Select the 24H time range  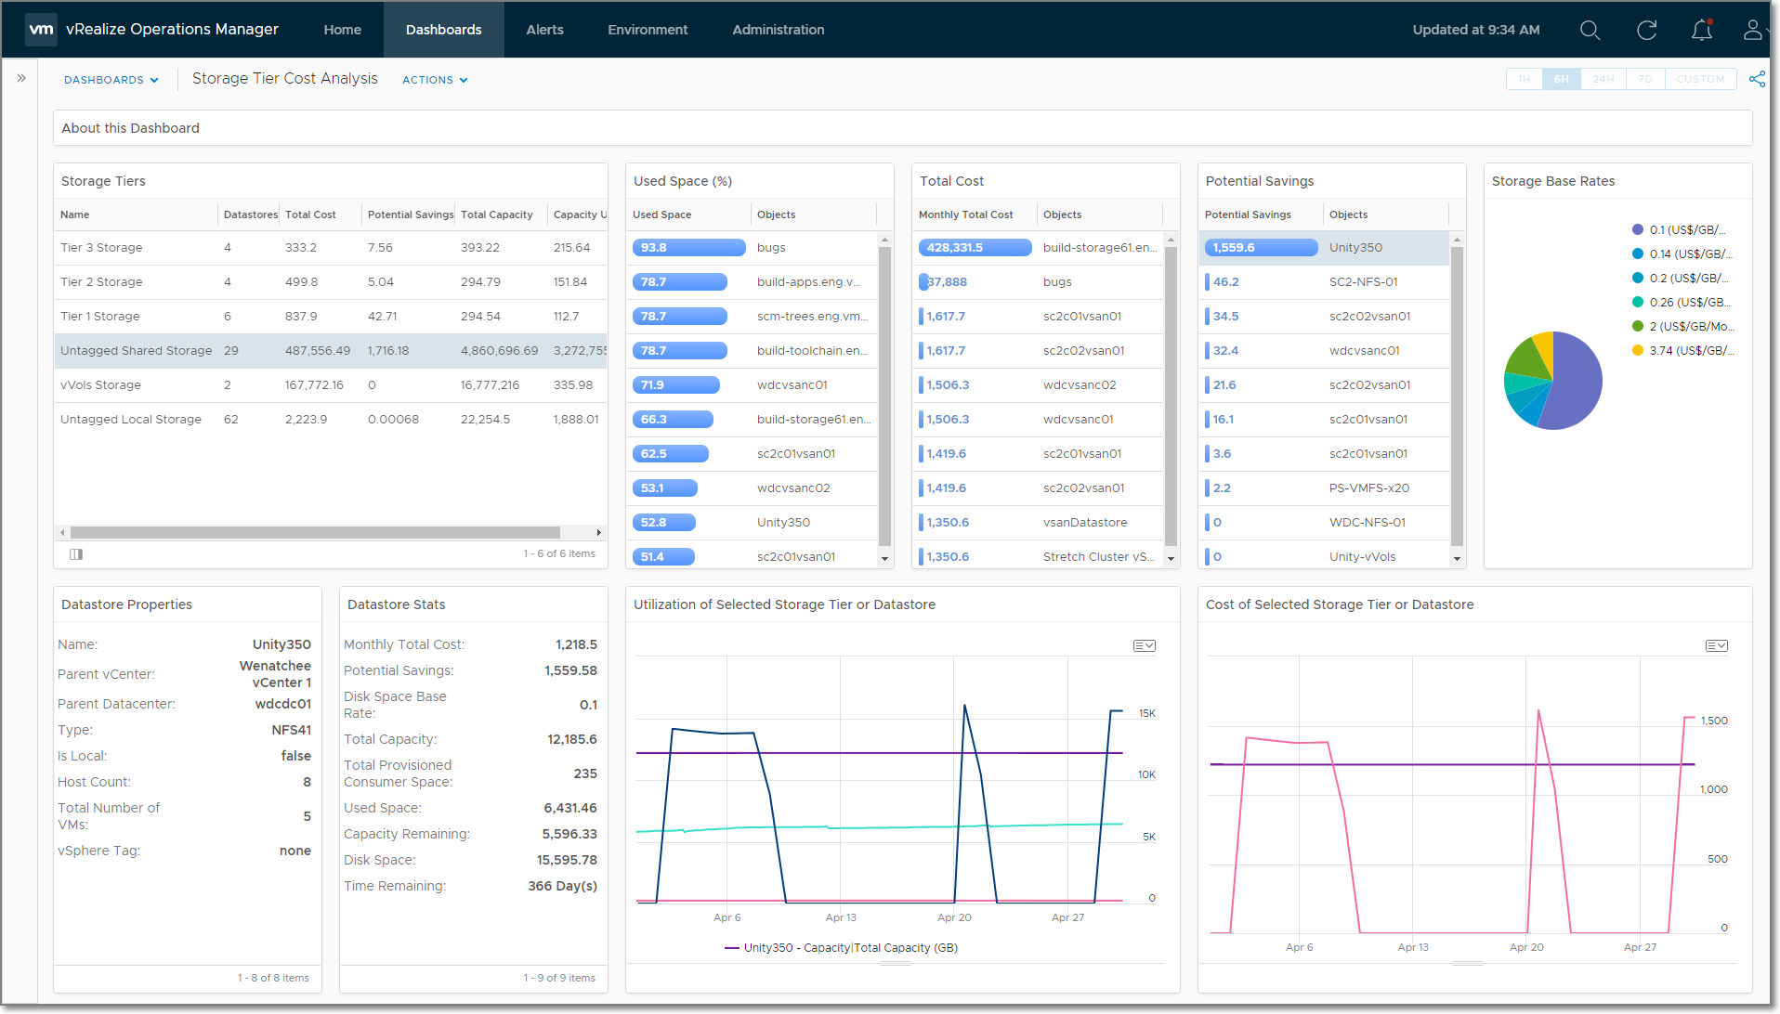tap(1603, 79)
